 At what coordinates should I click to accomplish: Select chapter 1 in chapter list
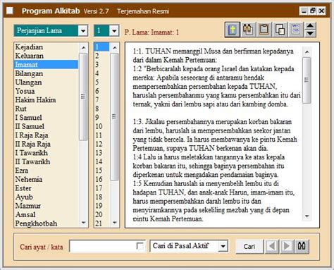point(101,47)
